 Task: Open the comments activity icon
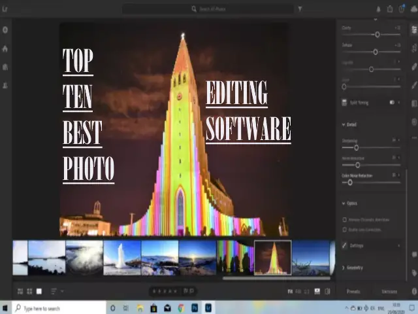coord(414,254)
